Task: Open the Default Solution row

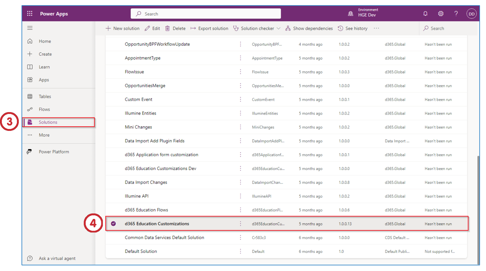Action: [141, 251]
